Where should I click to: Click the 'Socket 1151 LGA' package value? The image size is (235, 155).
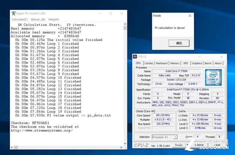coord(177,80)
